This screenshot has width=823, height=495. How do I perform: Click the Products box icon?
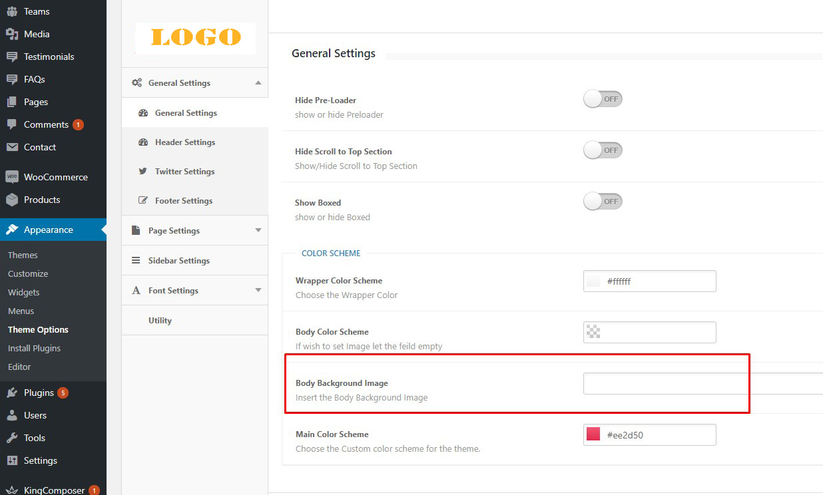11,200
